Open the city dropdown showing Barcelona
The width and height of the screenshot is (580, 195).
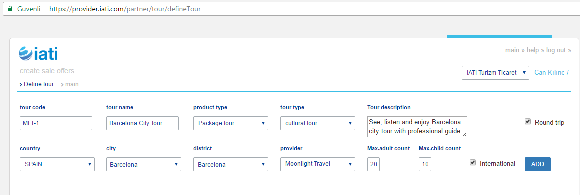click(x=144, y=164)
